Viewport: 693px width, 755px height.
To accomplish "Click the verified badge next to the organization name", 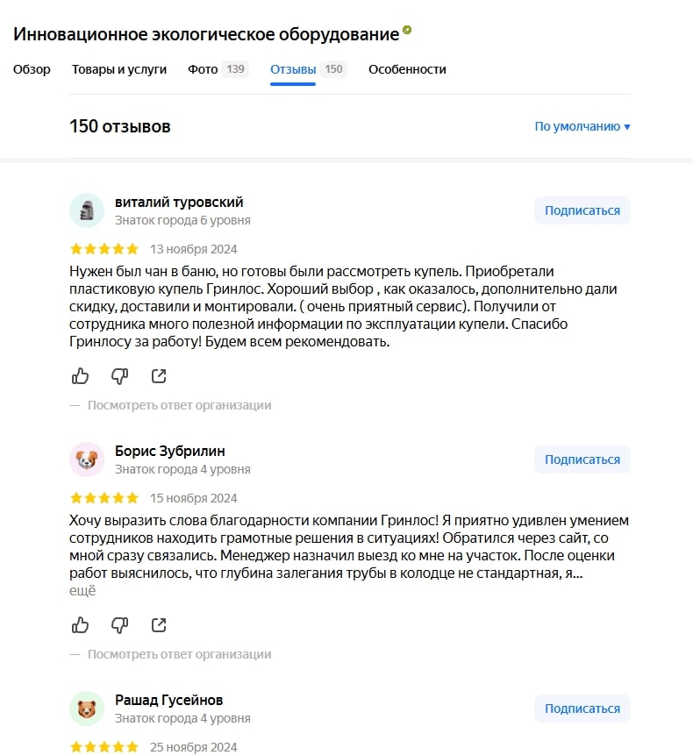I will [x=407, y=31].
